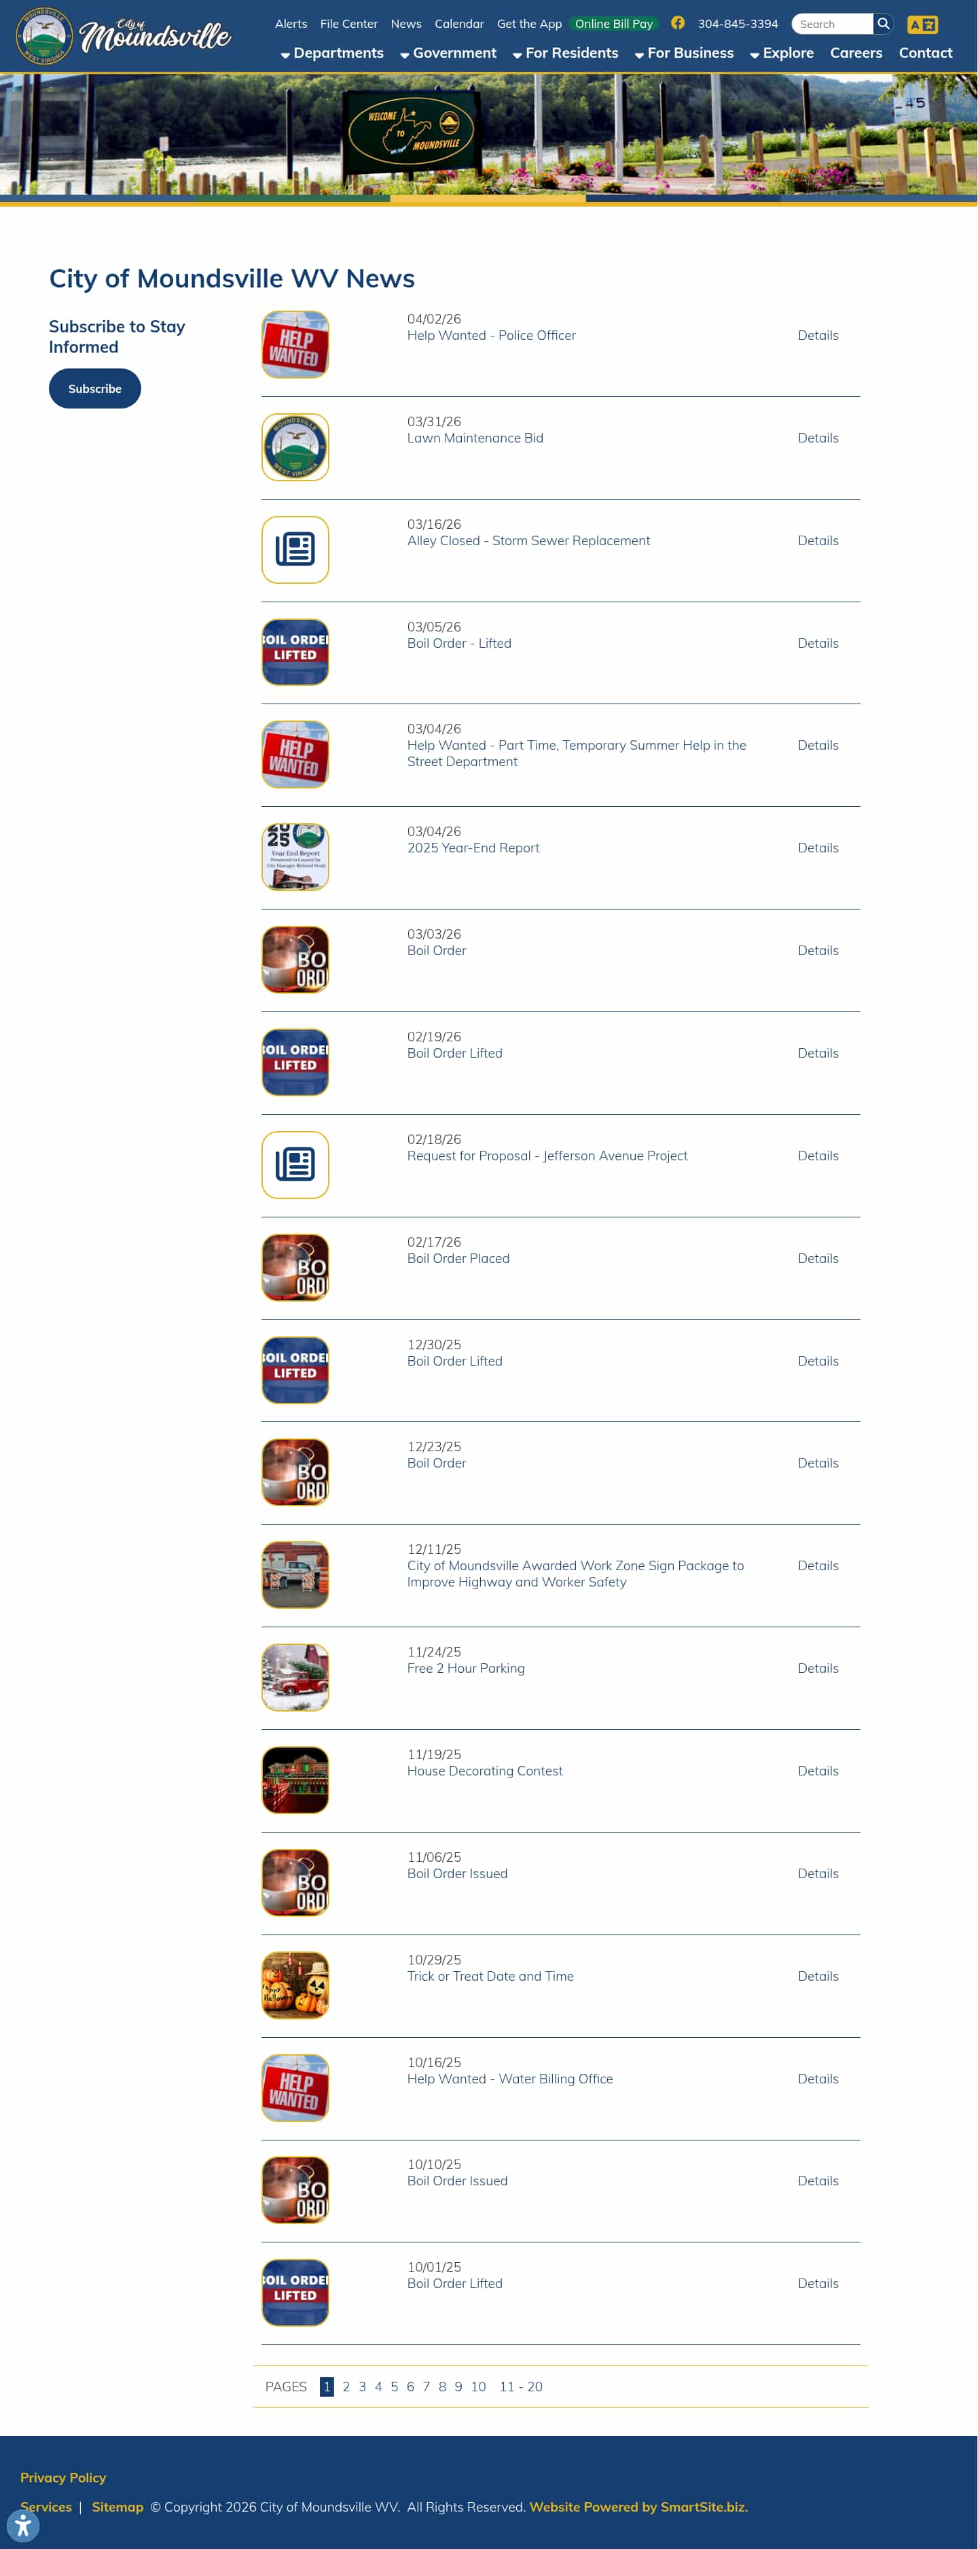Click Request for Proposal newspaper icon
Screen dimensions: 978x2549
coord(295,1164)
